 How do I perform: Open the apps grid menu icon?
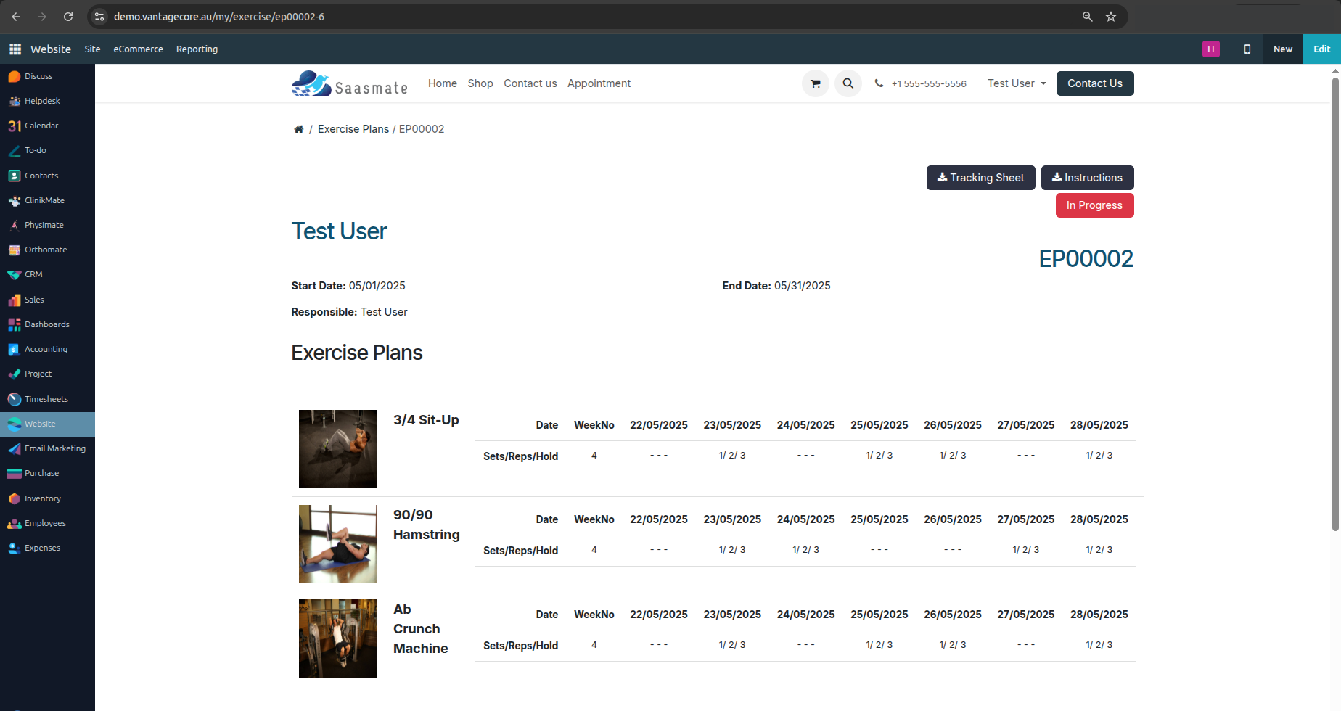click(x=15, y=49)
